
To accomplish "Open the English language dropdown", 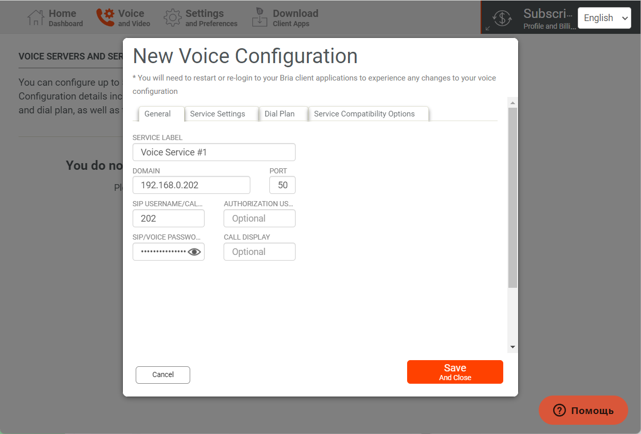I will 604,18.
